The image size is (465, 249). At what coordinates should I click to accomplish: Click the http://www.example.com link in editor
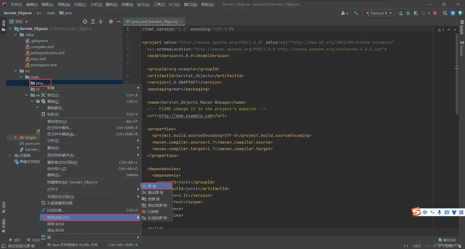[186, 116]
